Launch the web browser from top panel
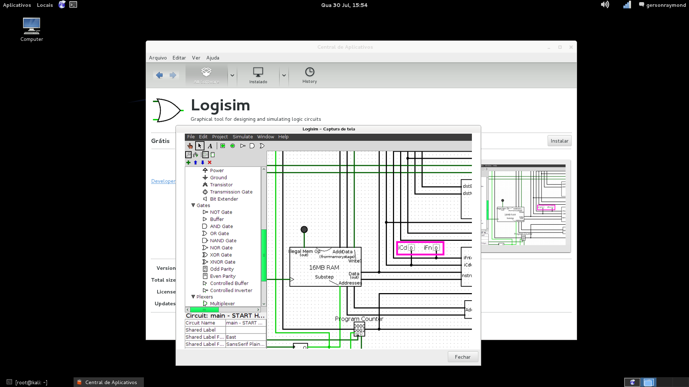689x387 pixels. 62,5
